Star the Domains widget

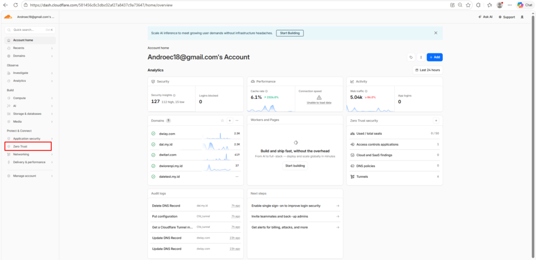tap(222, 121)
